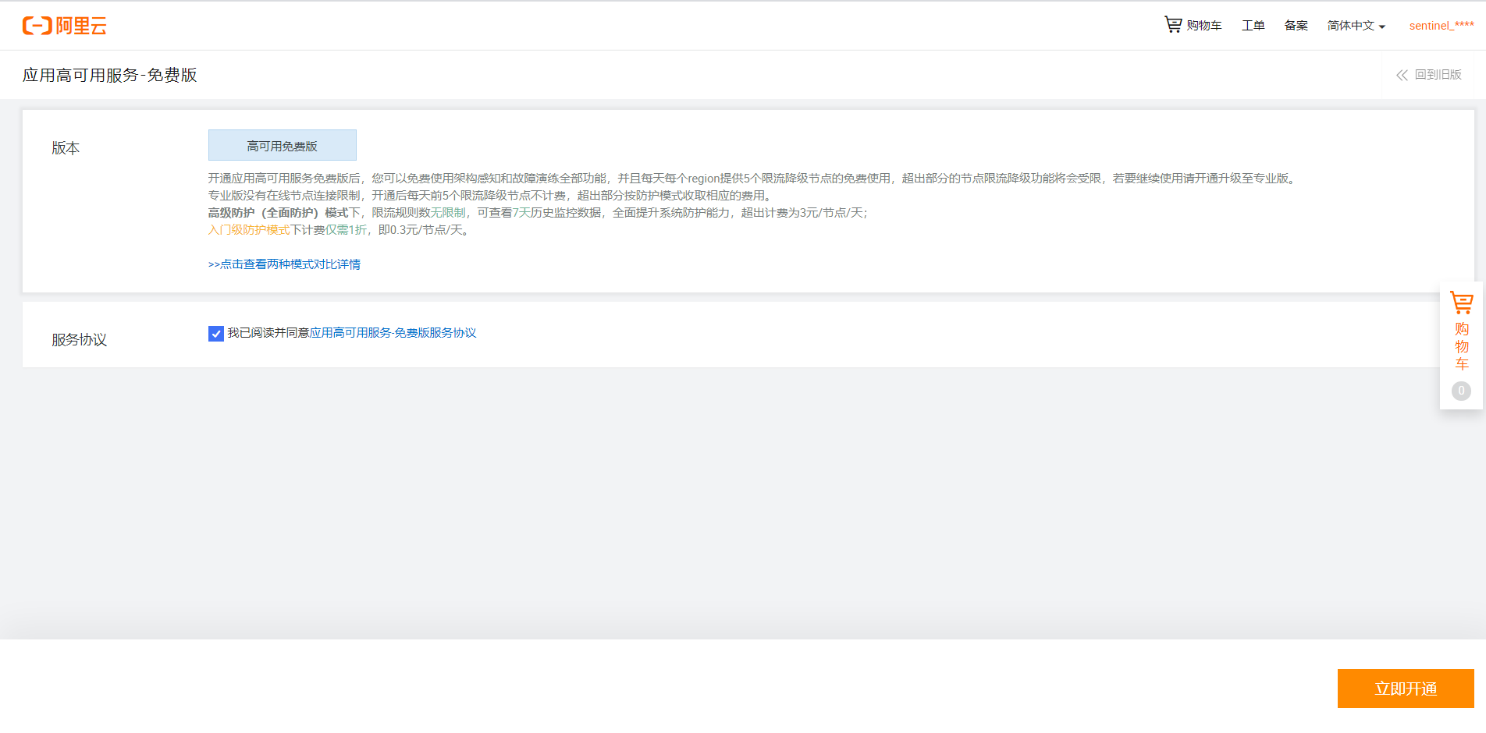Click the 应用高可用服务-免费版 page title
Image resolution: width=1486 pixels, height=733 pixels.
click(109, 75)
